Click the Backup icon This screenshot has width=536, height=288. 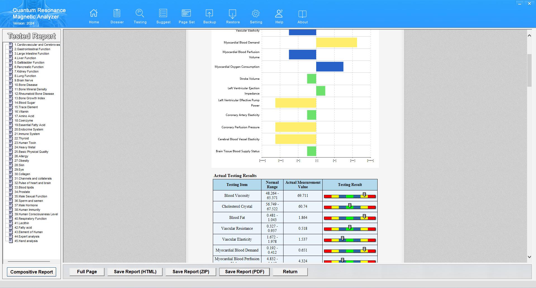point(209,13)
